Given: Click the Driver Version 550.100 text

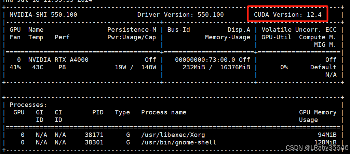Looking at the screenshot, I should (x=180, y=15).
